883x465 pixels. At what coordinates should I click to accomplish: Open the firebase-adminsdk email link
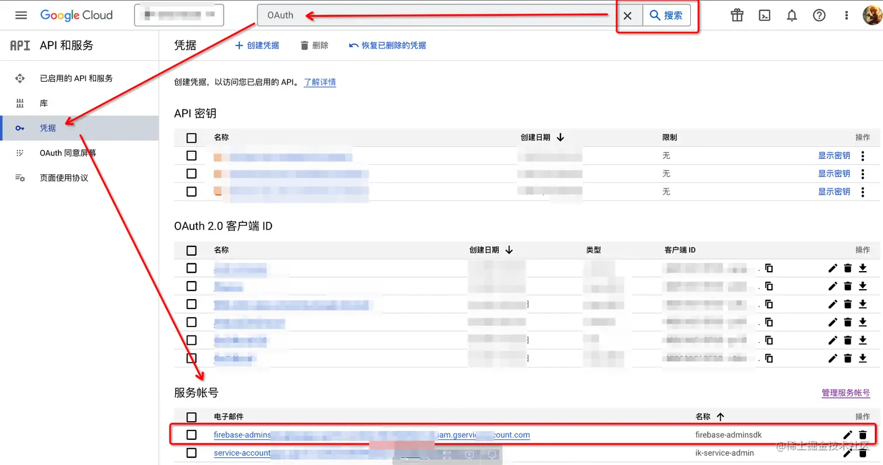pos(372,435)
